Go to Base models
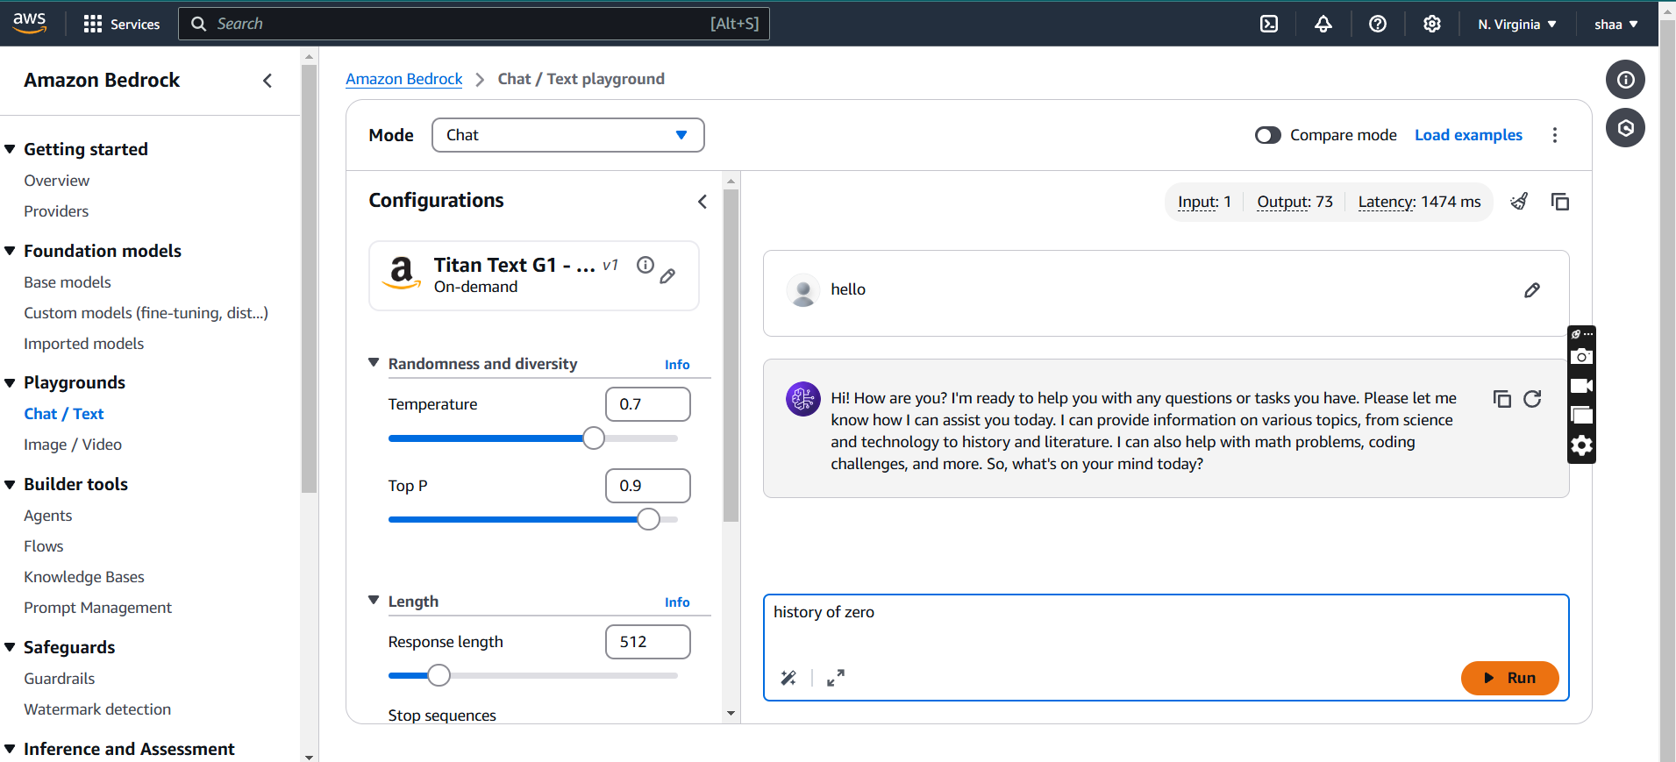 click(68, 282)
